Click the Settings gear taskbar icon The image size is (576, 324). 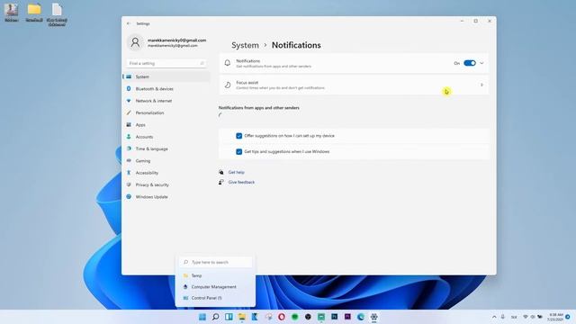click(x=374, y=317)
